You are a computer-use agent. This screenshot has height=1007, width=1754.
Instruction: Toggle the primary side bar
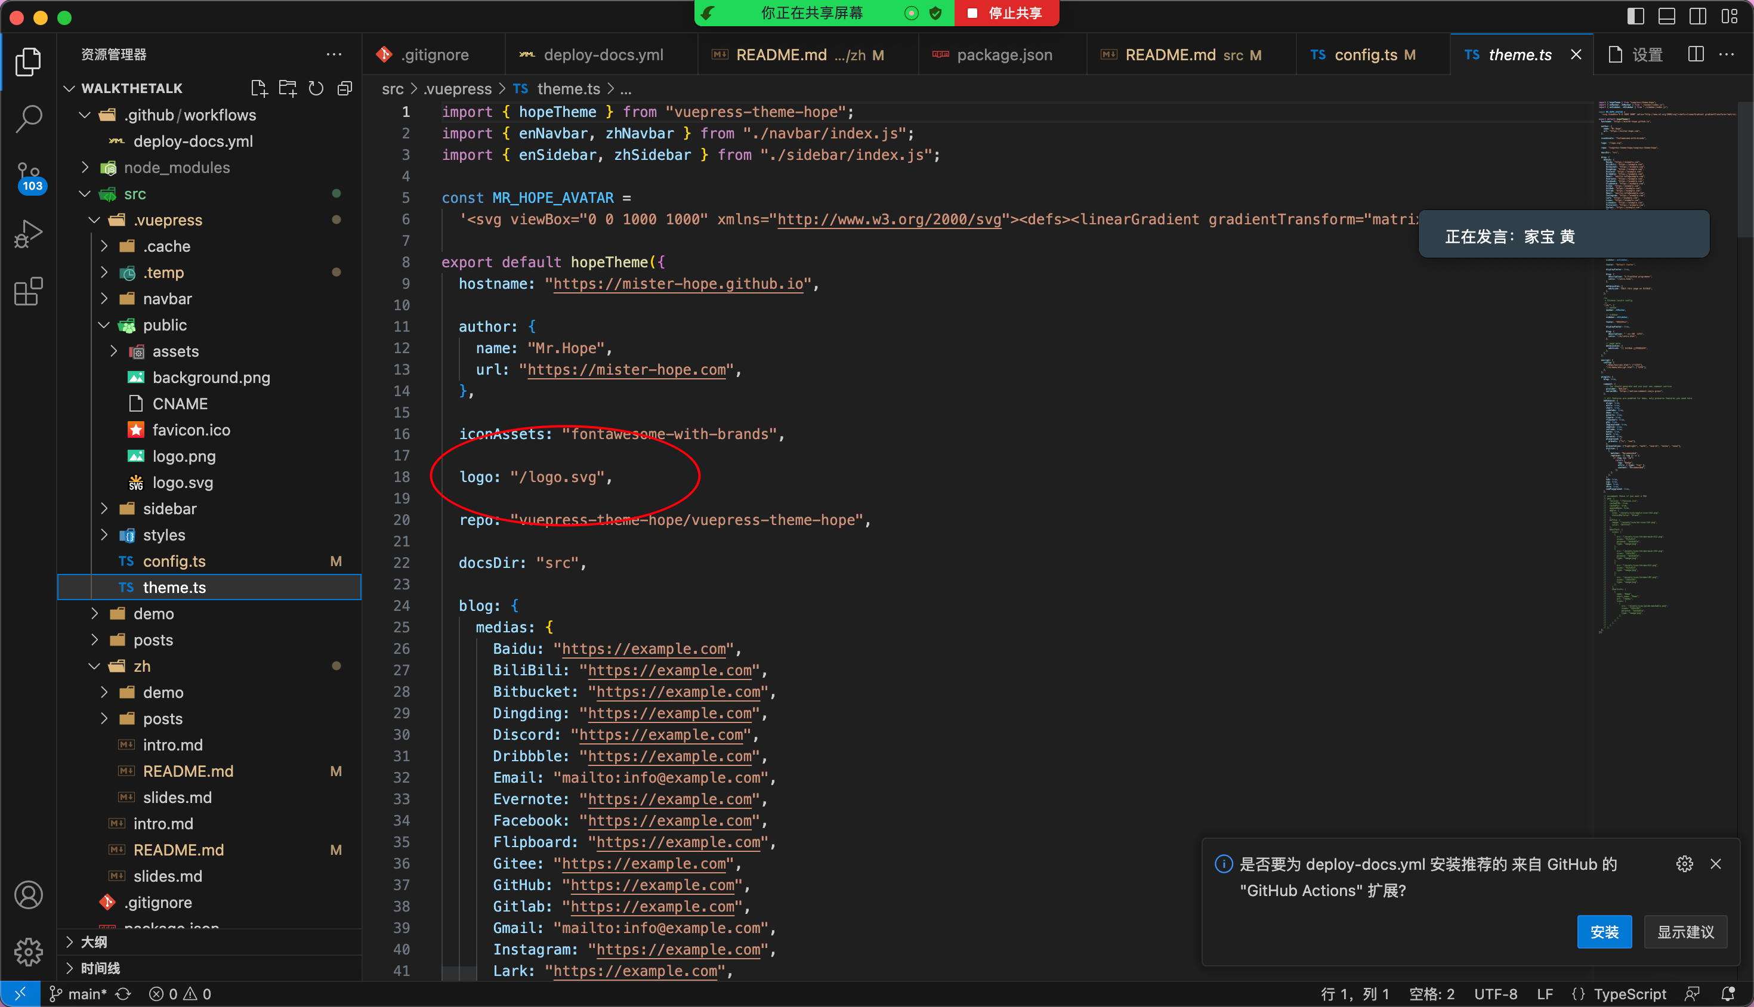pyautogui.click(x=1636, y=16)
